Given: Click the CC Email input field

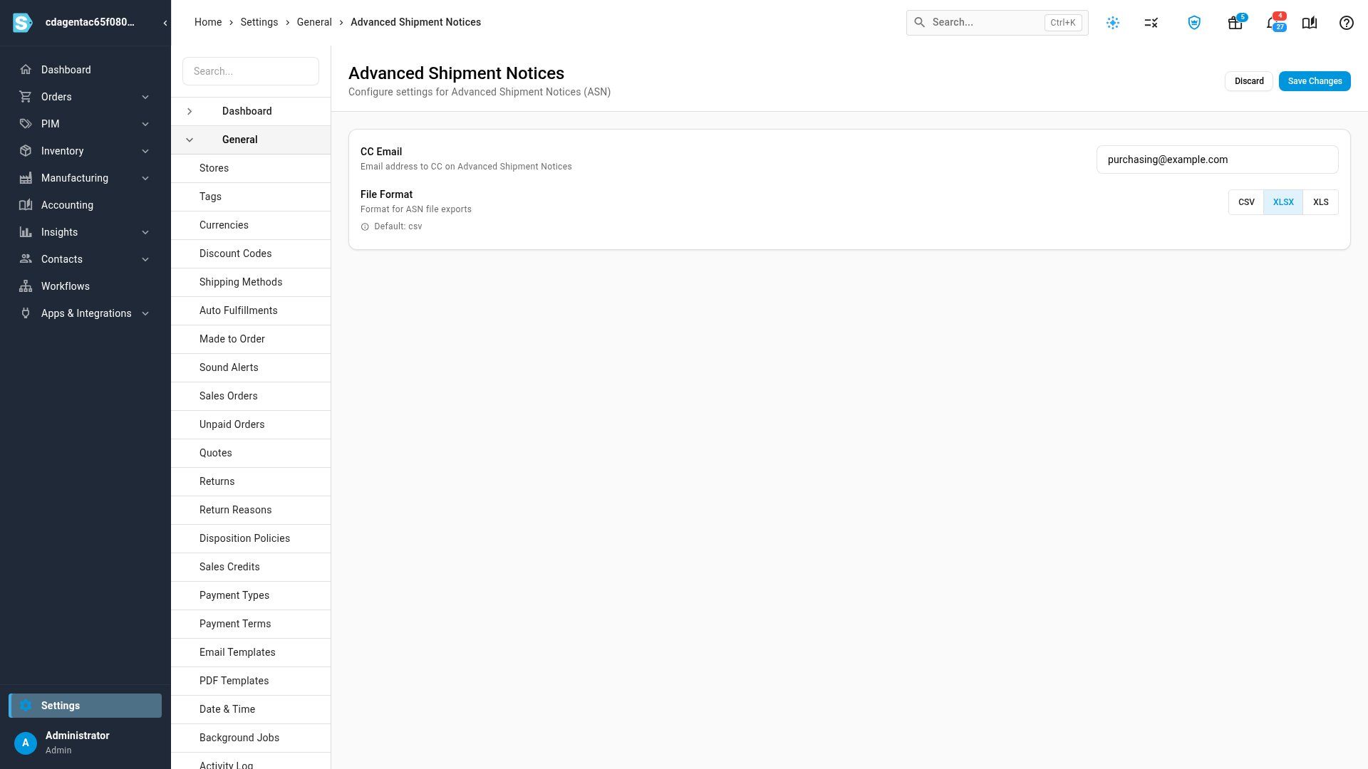Looking at the screenshot, I should coord(1217,159).
